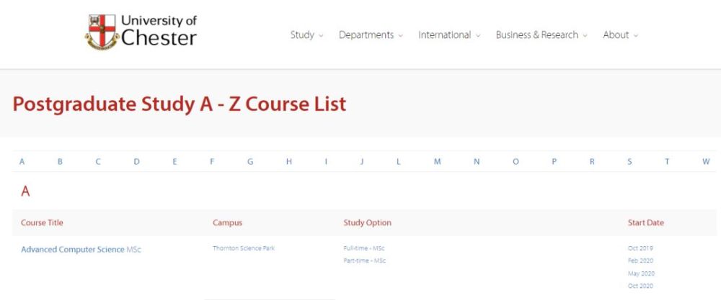Choose the Full-time - MSc study option
This screenshot has width=721, height=300.
tap(364, 248)
